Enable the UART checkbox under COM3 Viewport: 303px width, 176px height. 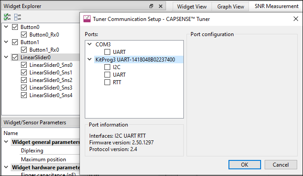[x=107, y=52]
